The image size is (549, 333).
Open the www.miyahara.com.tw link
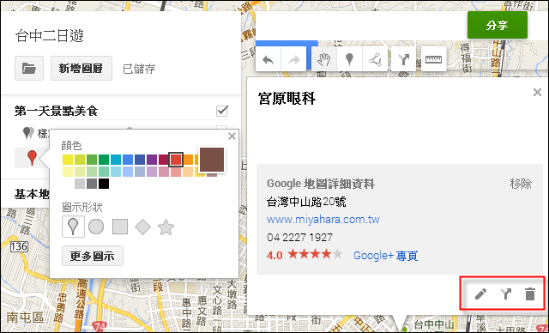tap(323, 220)
